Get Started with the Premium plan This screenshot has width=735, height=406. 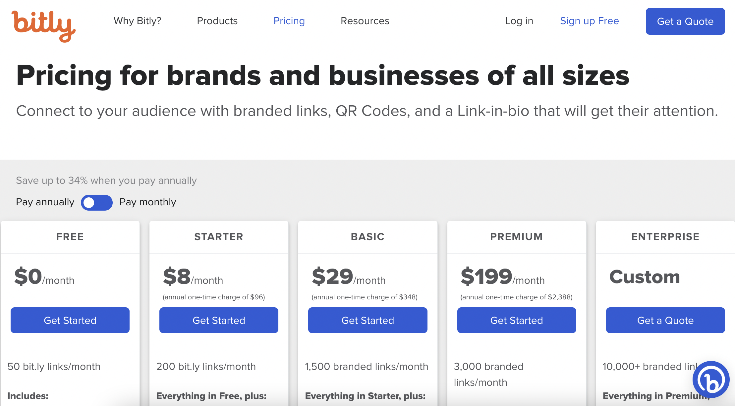pyautogui.click(x=516, y=320)
